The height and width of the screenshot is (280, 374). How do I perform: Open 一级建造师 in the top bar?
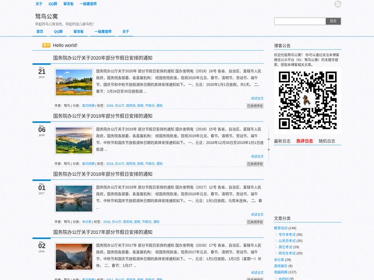click(x=88, y=4)
